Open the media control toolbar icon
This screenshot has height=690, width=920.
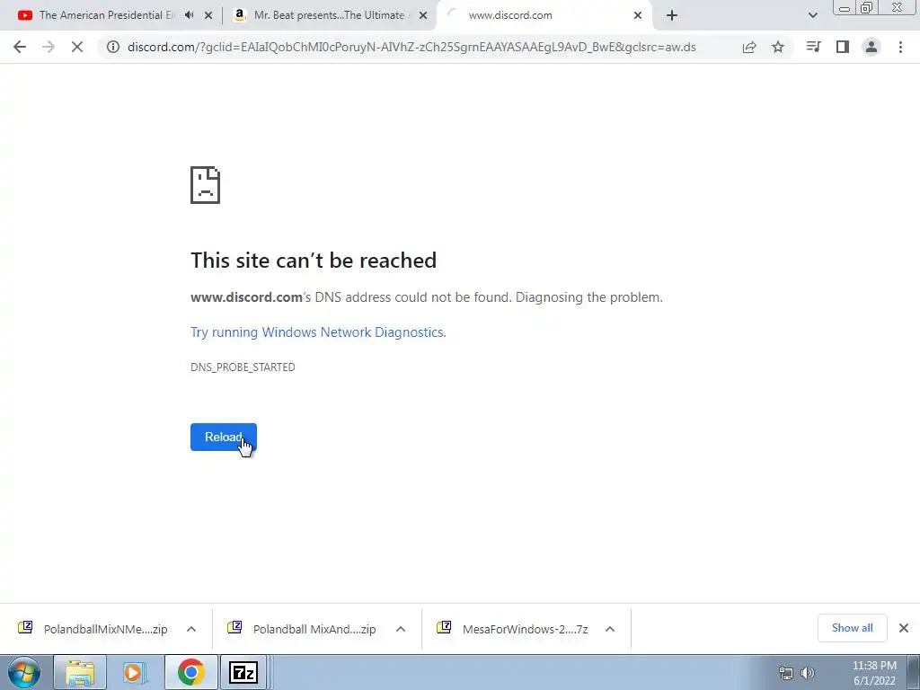[813, 47]
